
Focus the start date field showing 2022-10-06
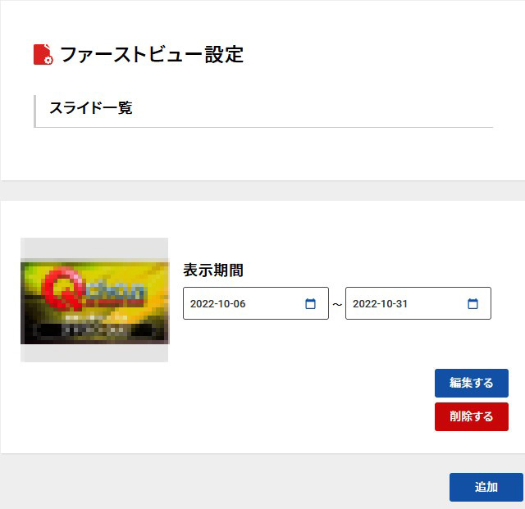256,303
